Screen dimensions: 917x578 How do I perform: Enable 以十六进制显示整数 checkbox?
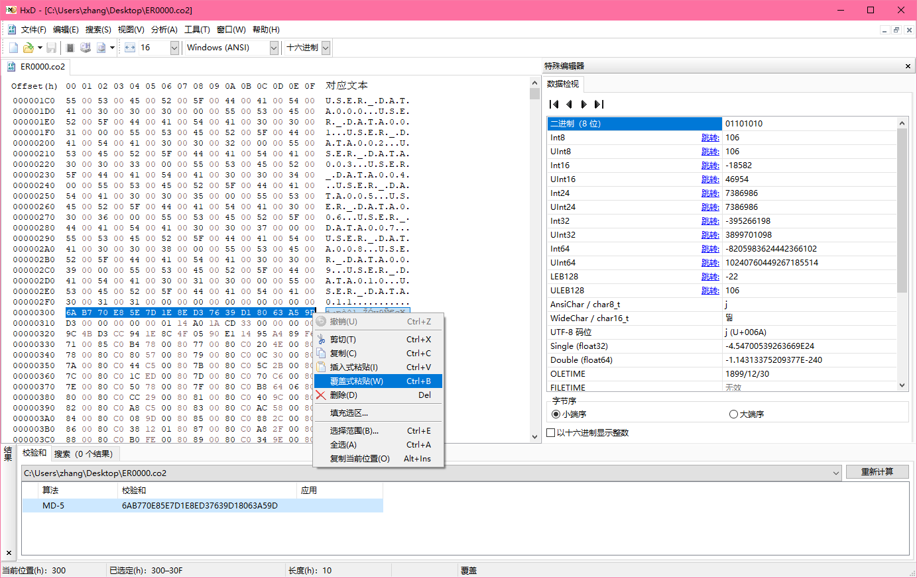coord(551,433)
